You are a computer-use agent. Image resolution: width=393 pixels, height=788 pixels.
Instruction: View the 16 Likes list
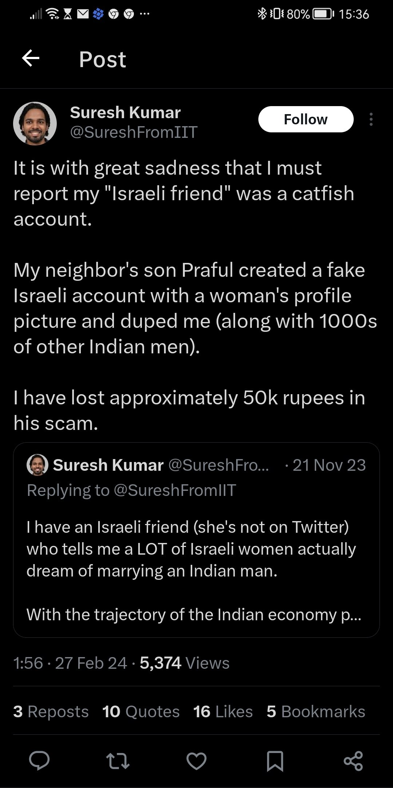[223, 711]
